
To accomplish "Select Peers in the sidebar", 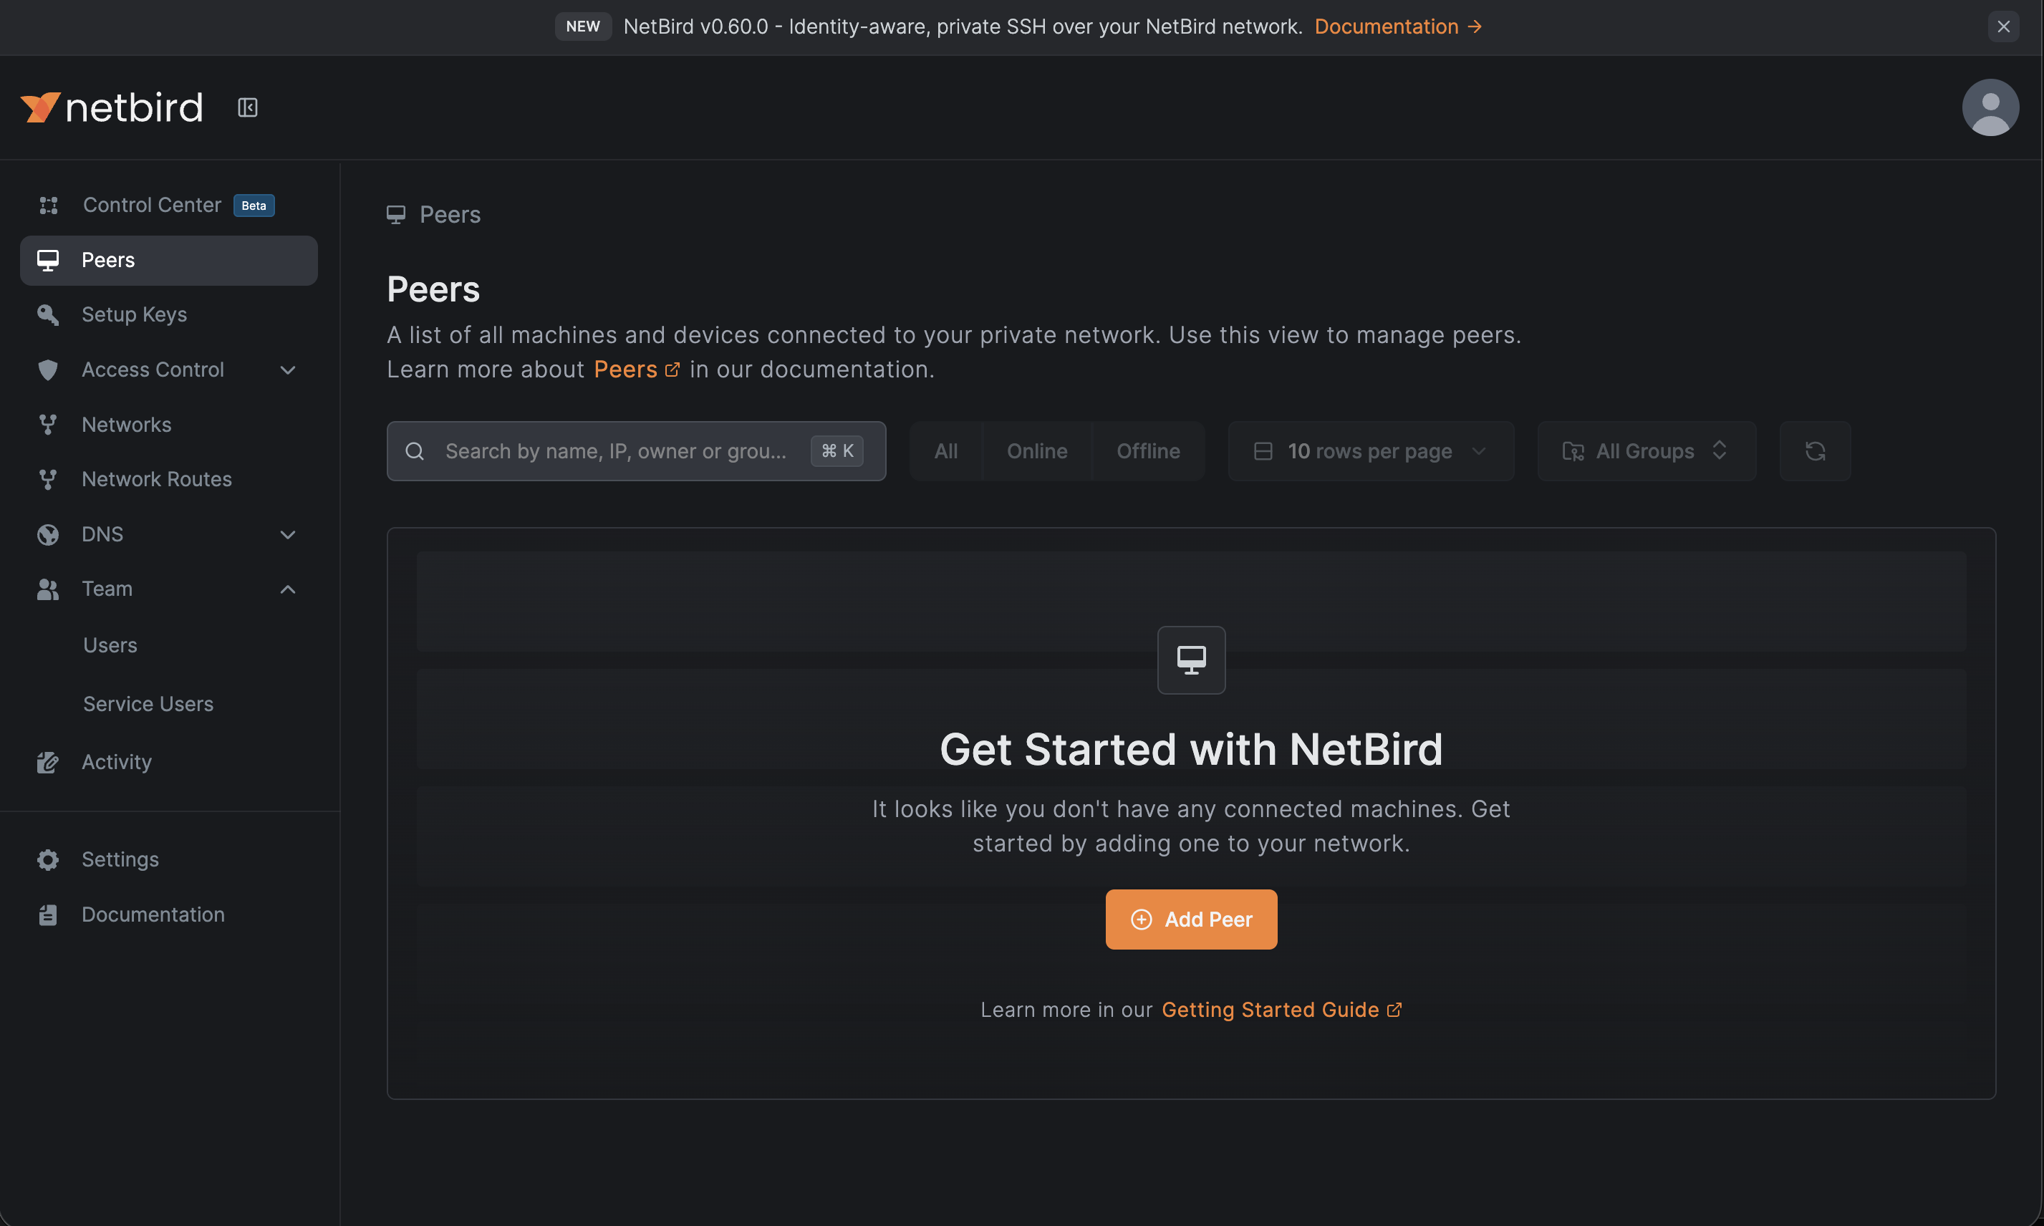I will point(107,259).
